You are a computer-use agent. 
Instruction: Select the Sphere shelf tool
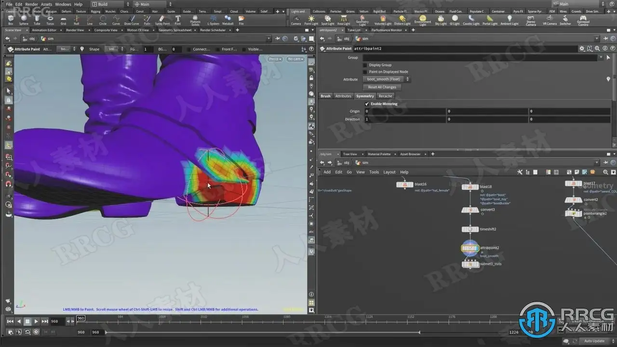pos(24,20)
